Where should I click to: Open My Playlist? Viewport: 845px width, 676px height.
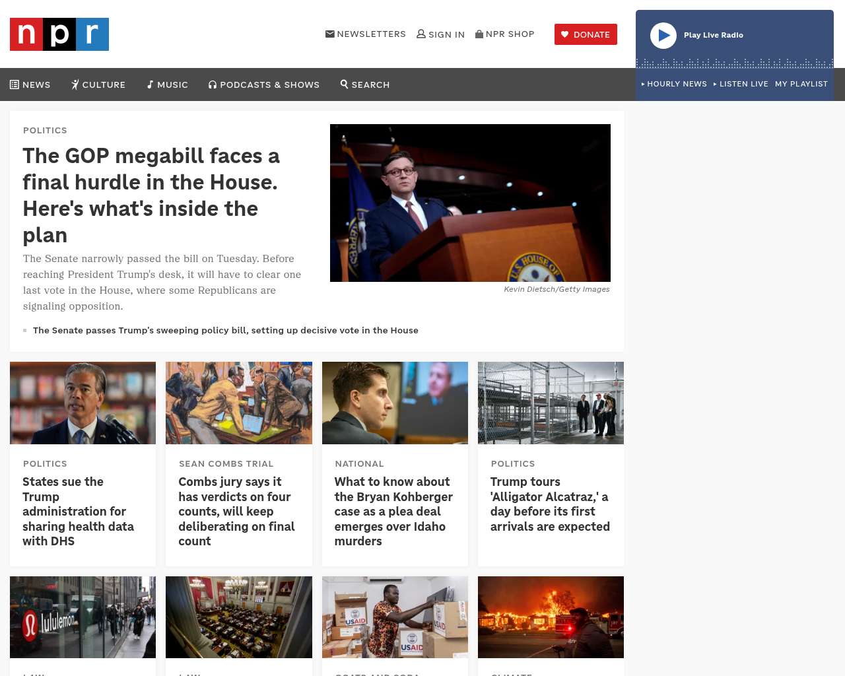point(801,84)
